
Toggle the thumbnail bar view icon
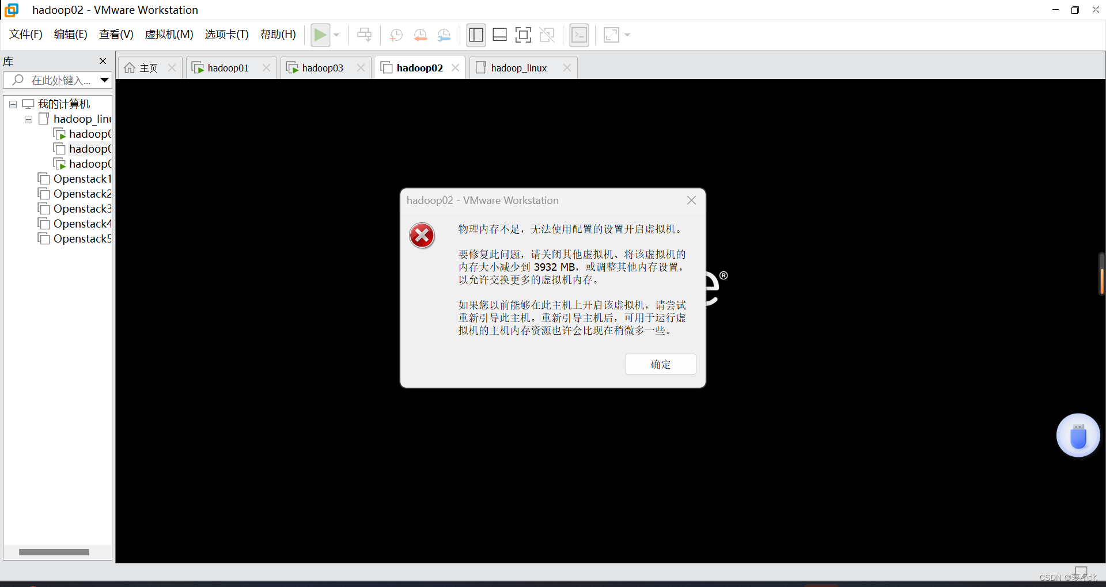499,35
